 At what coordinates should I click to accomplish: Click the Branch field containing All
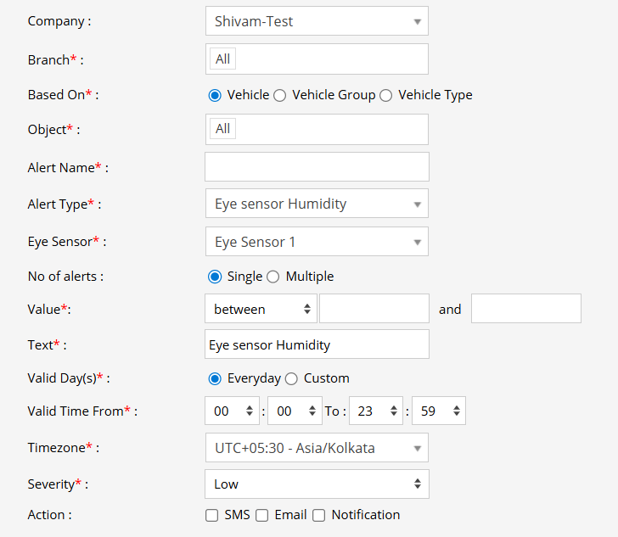(x=316, y=59)
